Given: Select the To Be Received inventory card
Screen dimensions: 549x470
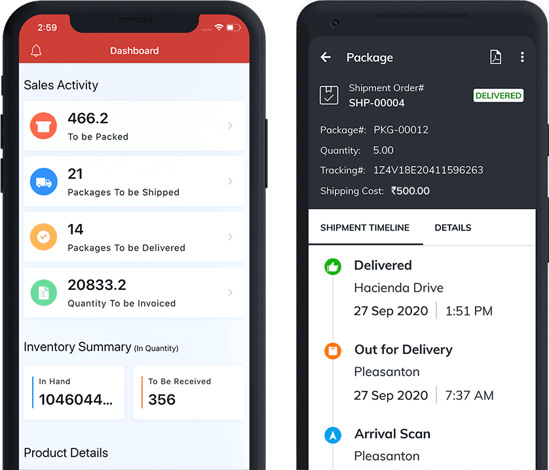Looking at the screenshot, I should point(189,392).
